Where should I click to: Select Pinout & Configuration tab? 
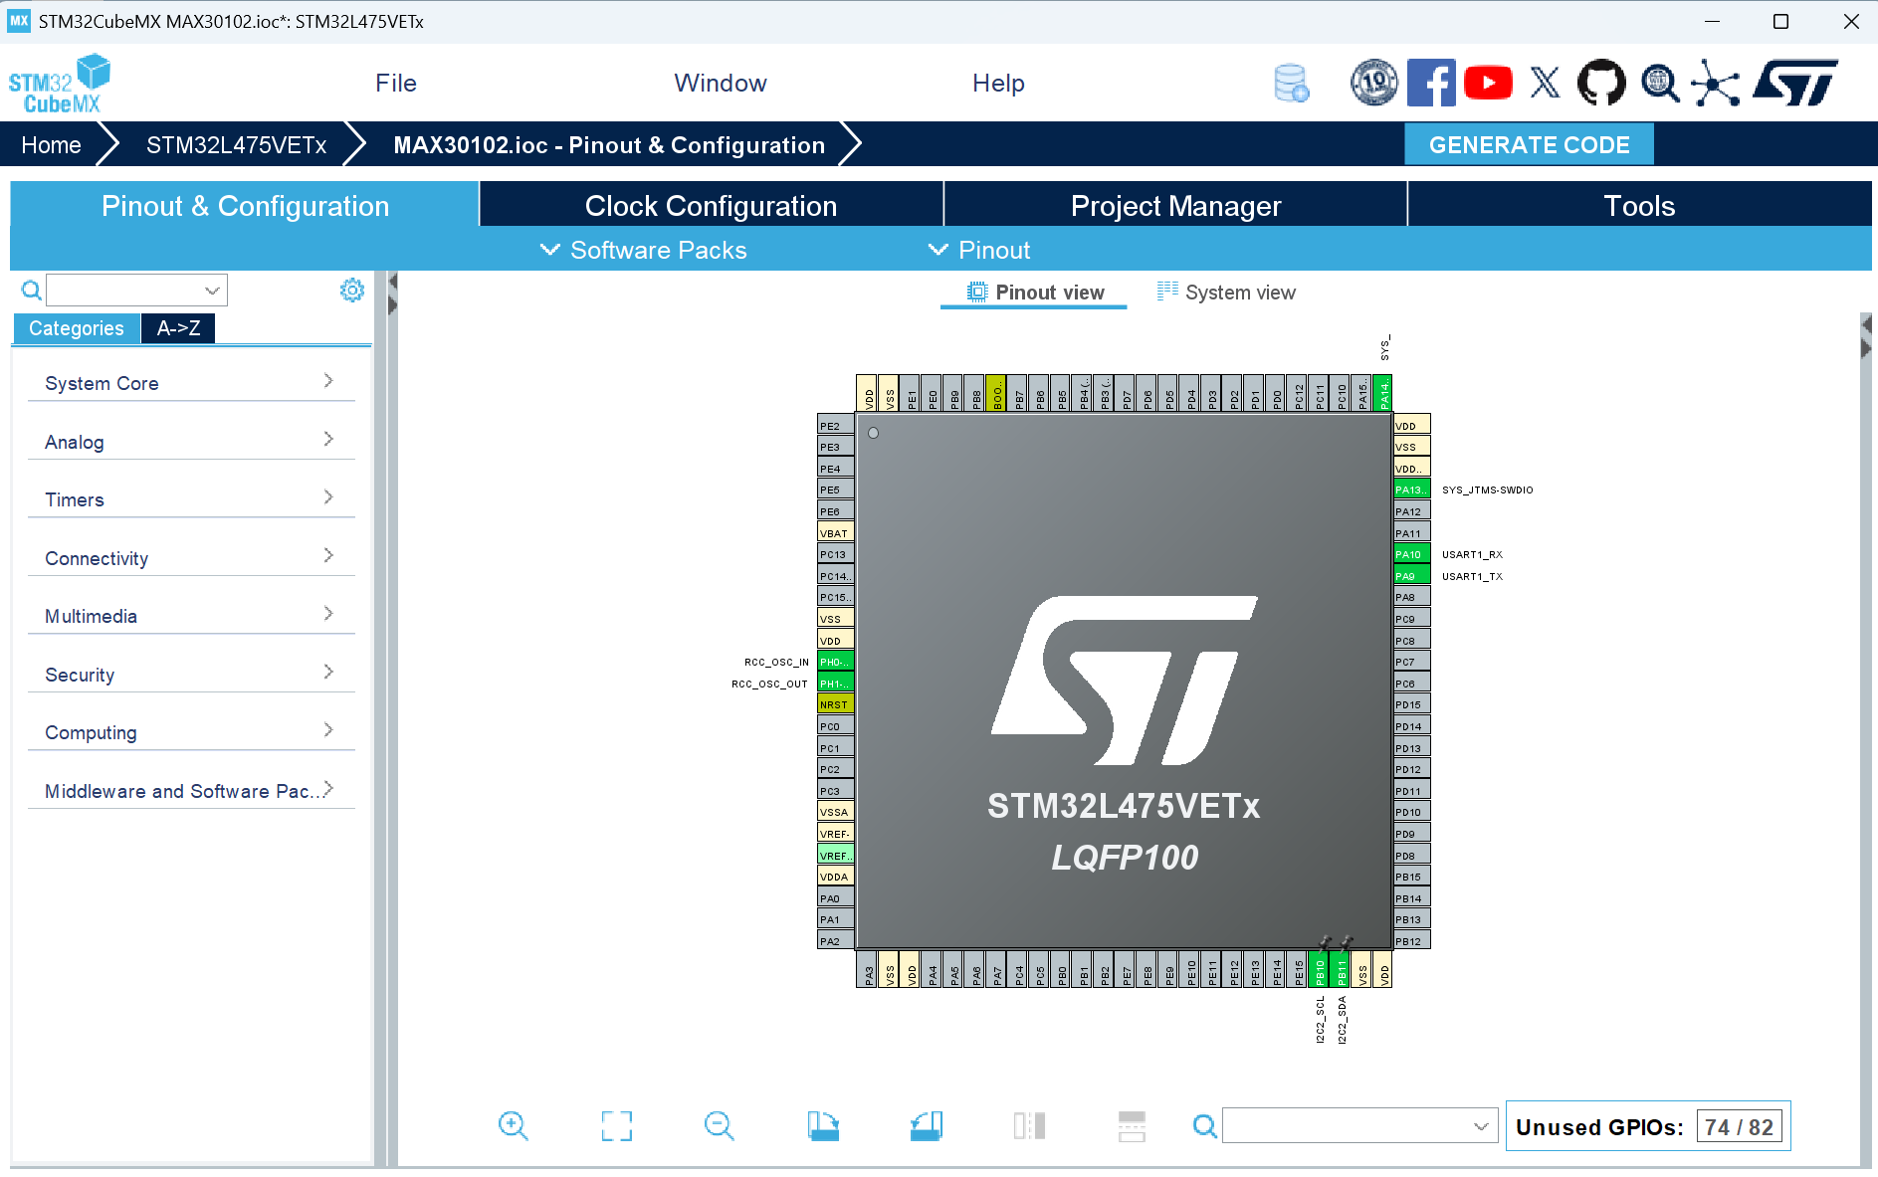(245, 206)
